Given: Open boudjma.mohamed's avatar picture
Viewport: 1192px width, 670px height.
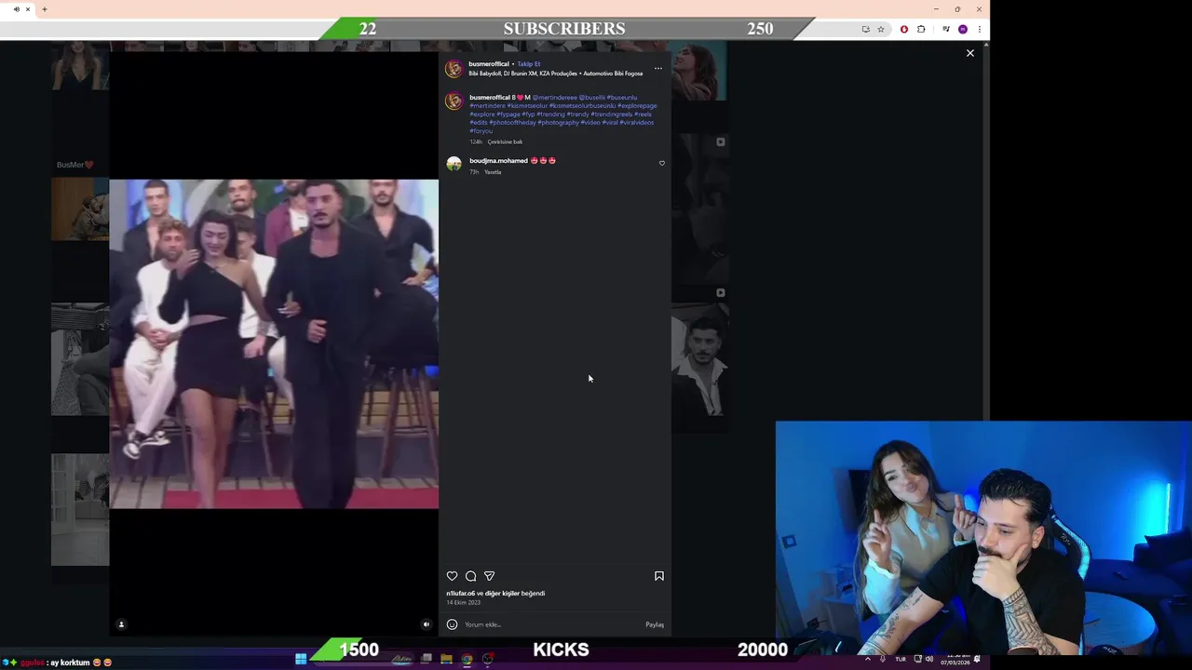Looking at the screenshot, I should coord(454,164).
